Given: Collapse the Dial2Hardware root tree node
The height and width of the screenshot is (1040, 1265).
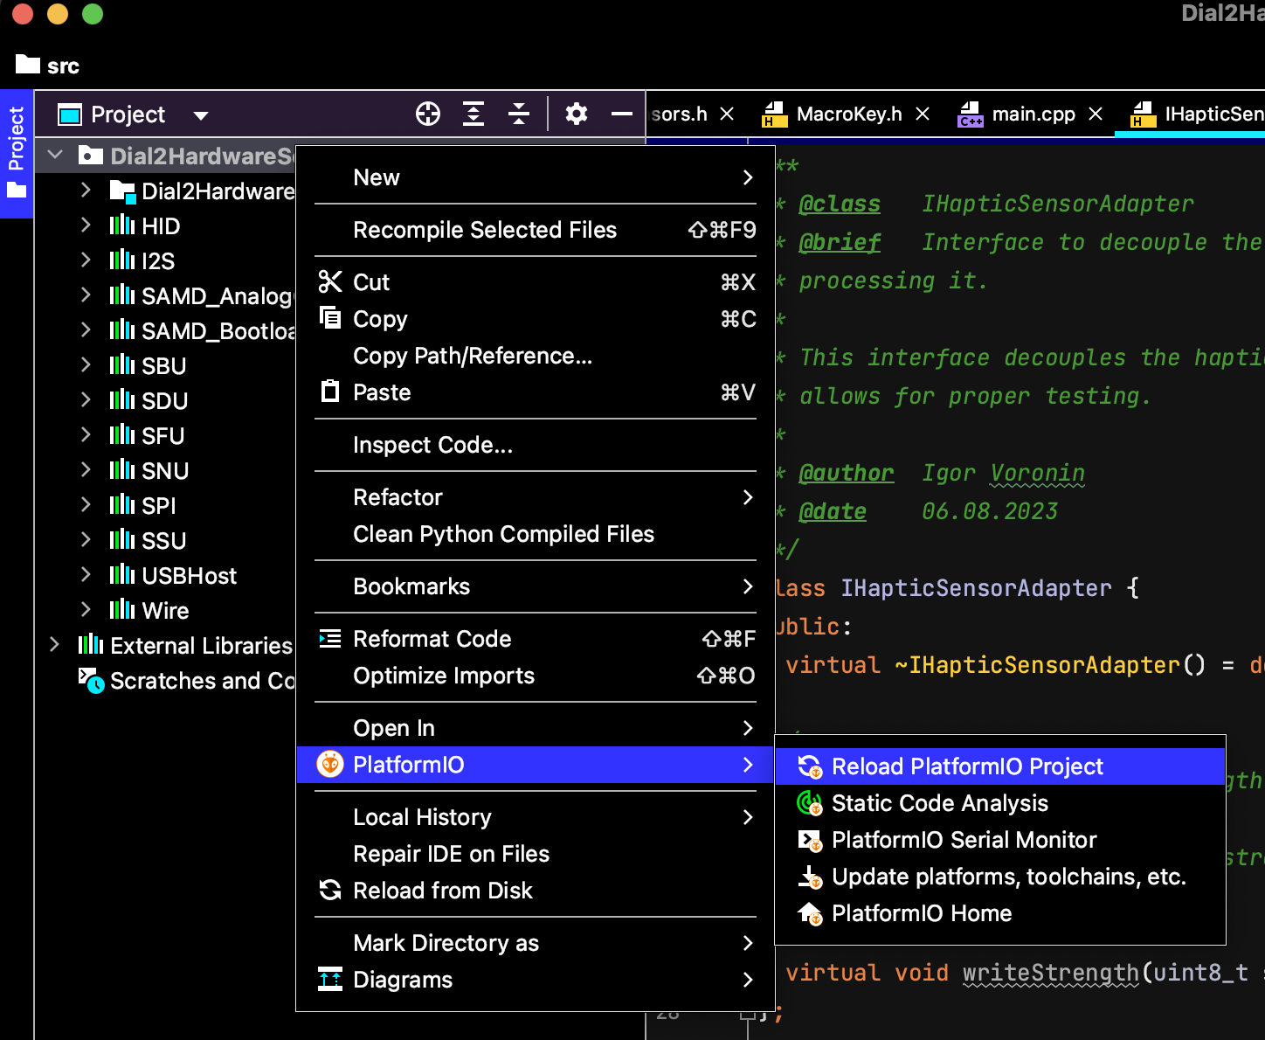Looking at the screenshot, I should [x=55, y=156].
